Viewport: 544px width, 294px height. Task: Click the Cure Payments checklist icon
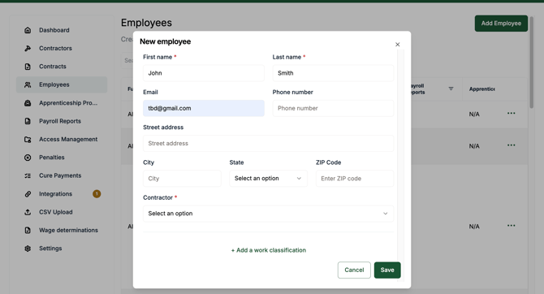[x=28, y=175]
